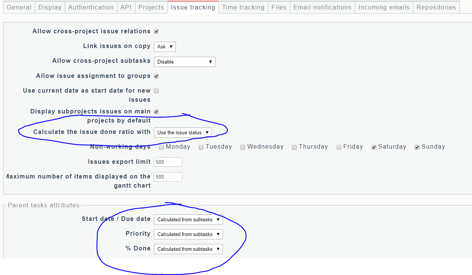Toggle Display subprojects issues on main projects
472x275 pixels.
tap(156, 112)
